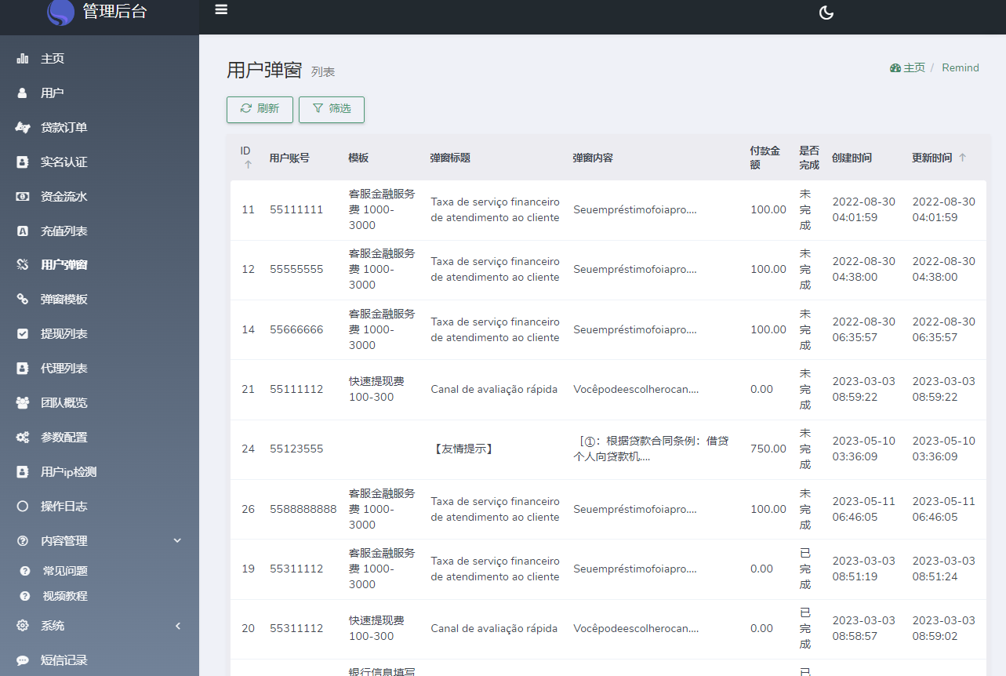
Task: Select 弹窗模板 in the sidebar
Action: click(64, 300)
